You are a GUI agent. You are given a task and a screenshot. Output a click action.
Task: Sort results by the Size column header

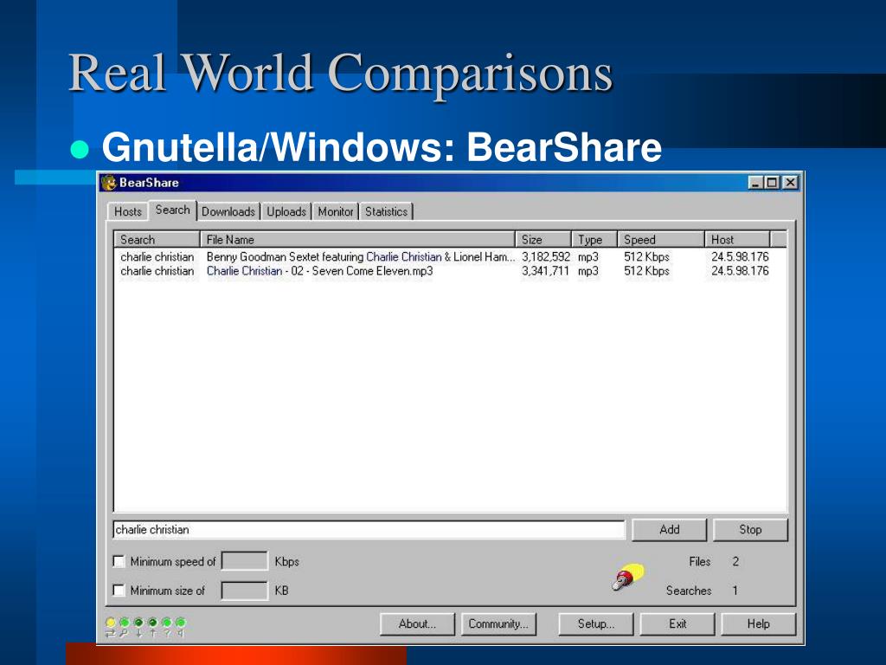543,240
